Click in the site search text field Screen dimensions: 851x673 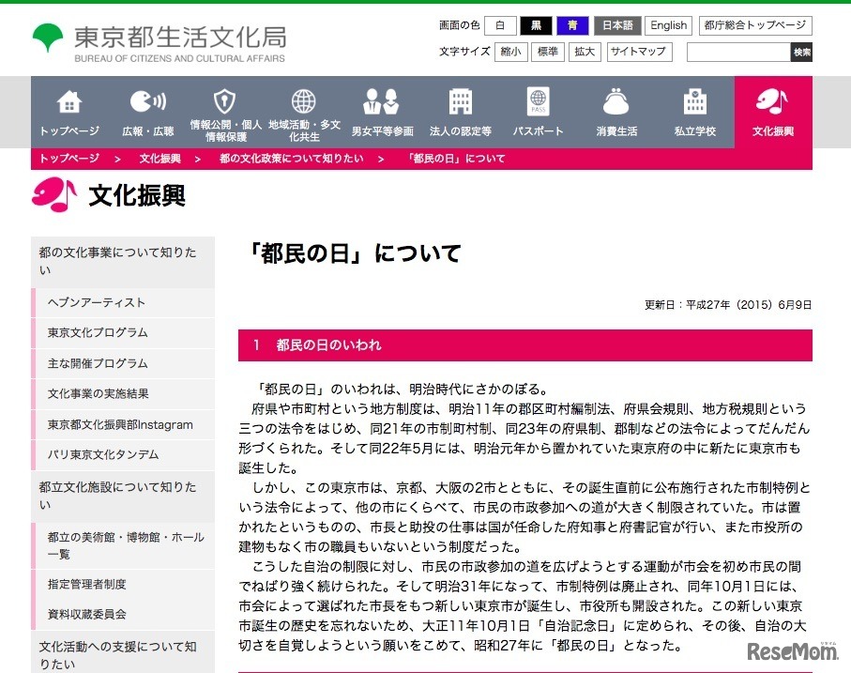point(737,53)
